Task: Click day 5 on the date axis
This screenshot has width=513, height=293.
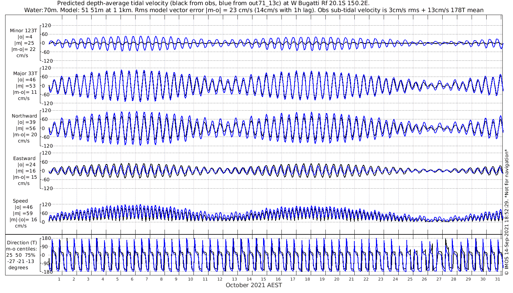Action: 118,279
